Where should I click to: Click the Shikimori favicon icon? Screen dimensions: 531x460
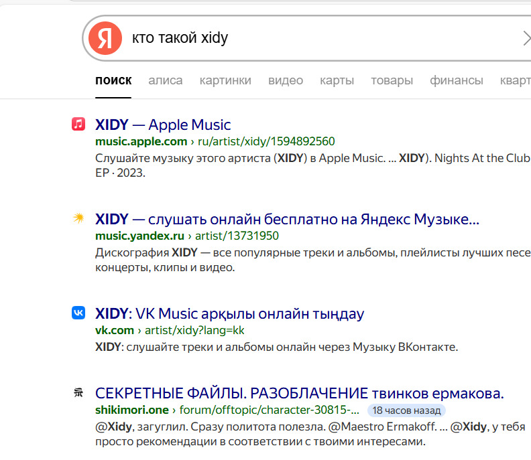coord(78,392)
